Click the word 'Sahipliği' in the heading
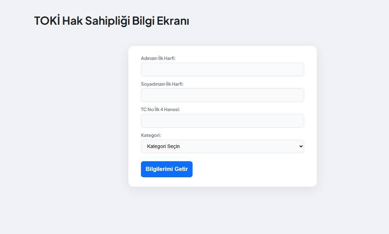Viewport: 389px width, 234px height. (107, 21)
